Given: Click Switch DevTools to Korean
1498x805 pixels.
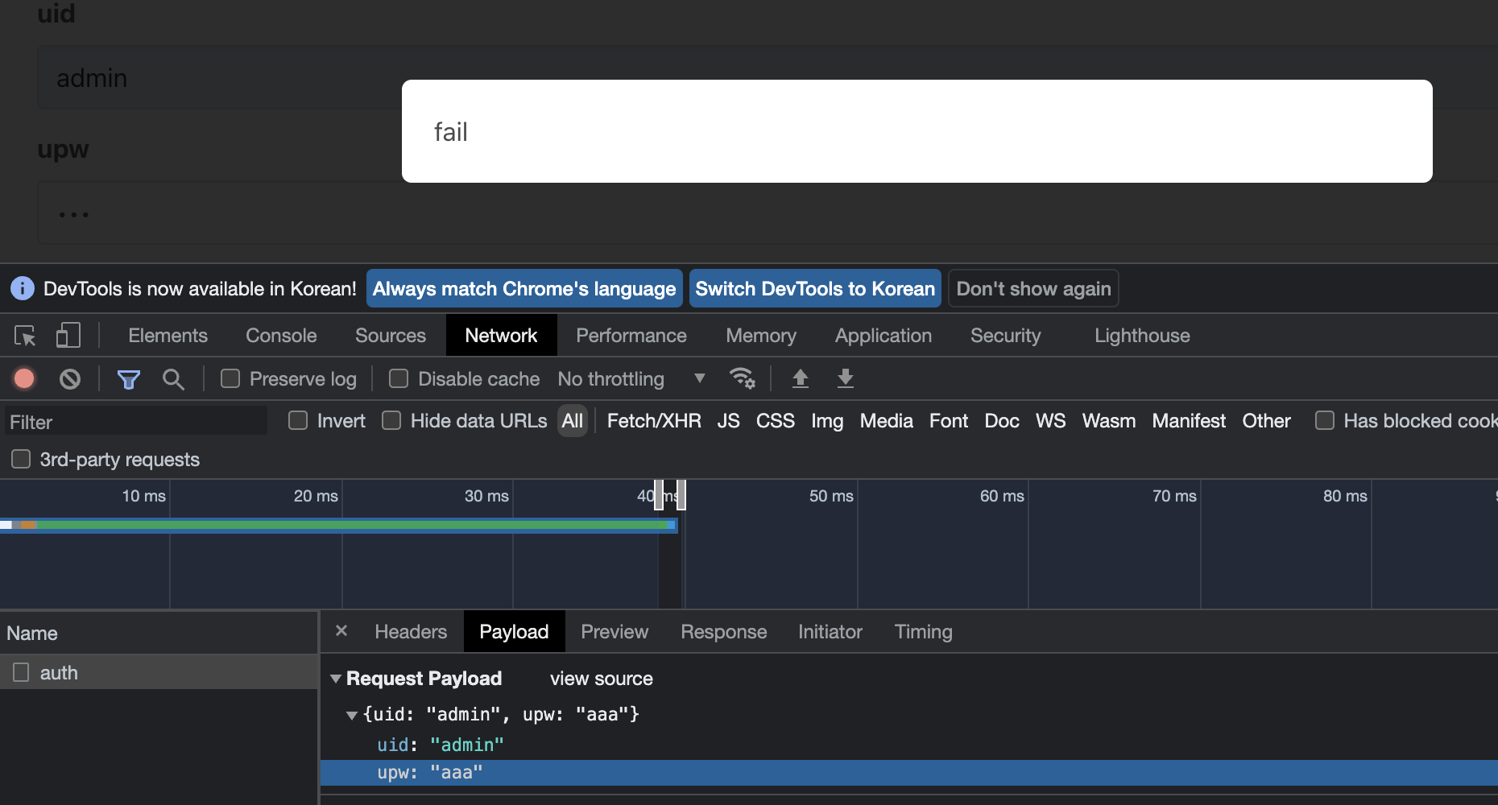Looking at the screenshot, I should point(815,288).
